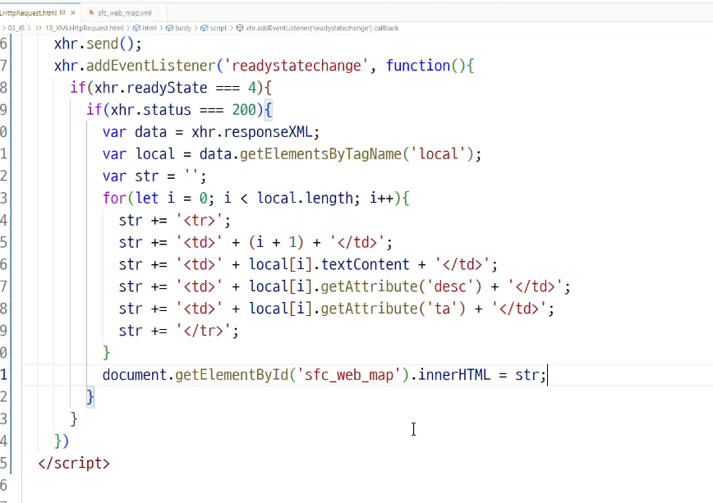Click local[i].textContent in code

point(329,264)
